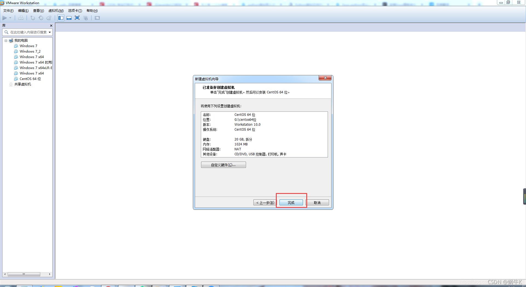Click the Take Snapshot toolbar icon
Viewport: 526px width, 287px height.
(33, 18)
